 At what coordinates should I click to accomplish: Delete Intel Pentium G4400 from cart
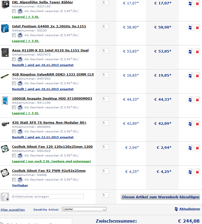point(197,28)
